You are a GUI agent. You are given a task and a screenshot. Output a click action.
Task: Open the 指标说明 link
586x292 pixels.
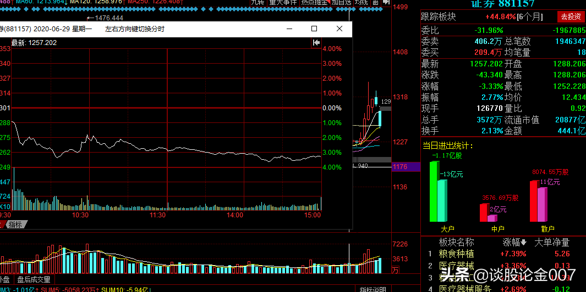pos(373,289)
